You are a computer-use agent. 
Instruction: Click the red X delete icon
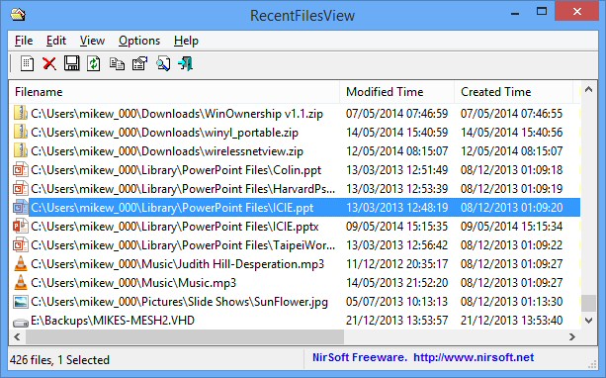[x=49, y=63]
